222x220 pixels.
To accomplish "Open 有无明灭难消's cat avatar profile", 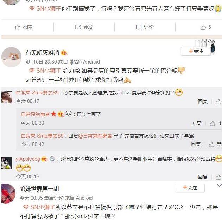I will tap(11, 57).
